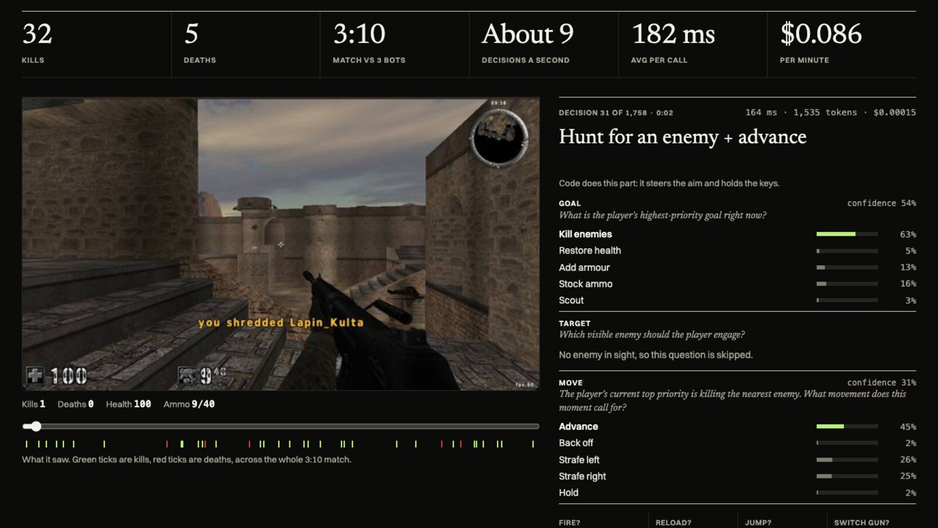The image size is (938, 528).
Task: Click the 'Health 100' readout below the game frame
Action: (x=128, y=404)
